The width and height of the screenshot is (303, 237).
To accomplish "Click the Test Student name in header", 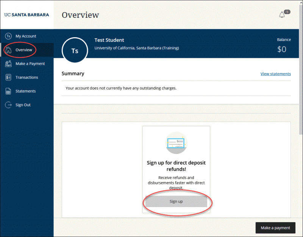I will (109, 40).
